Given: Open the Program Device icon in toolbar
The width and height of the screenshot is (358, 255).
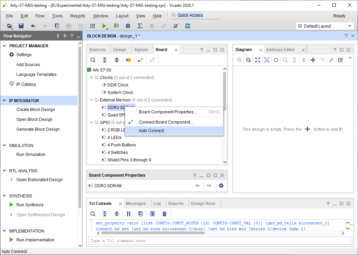Looking at the screenshot, I should point(116,26).
